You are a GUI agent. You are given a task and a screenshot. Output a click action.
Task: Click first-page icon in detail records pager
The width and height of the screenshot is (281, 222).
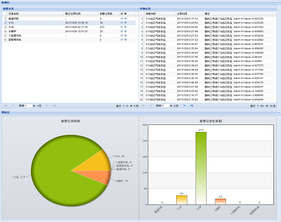click(143, 106)
